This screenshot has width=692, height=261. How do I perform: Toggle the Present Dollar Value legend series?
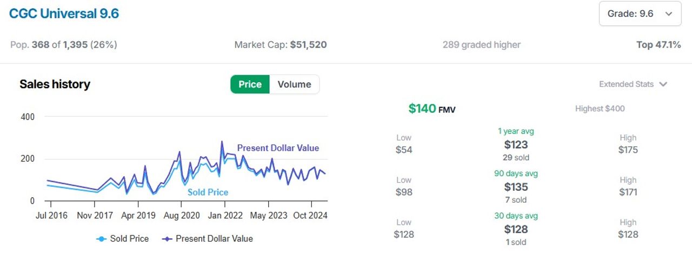click(x=208, y=238)
